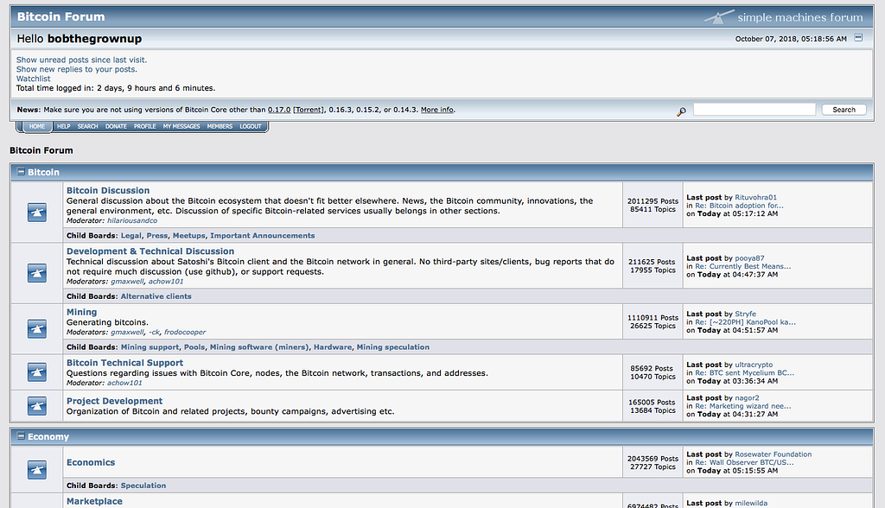This screenshot has width=885, height=508.
Task: Click the Bitcoin Technical Support board icon
Action: pos(37,372)
